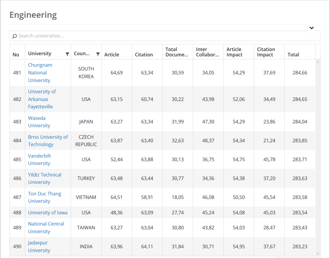Select Citation value 60,74

(x=147, y=99)
